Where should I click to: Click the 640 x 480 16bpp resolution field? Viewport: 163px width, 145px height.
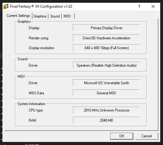(x=106, y=48)
